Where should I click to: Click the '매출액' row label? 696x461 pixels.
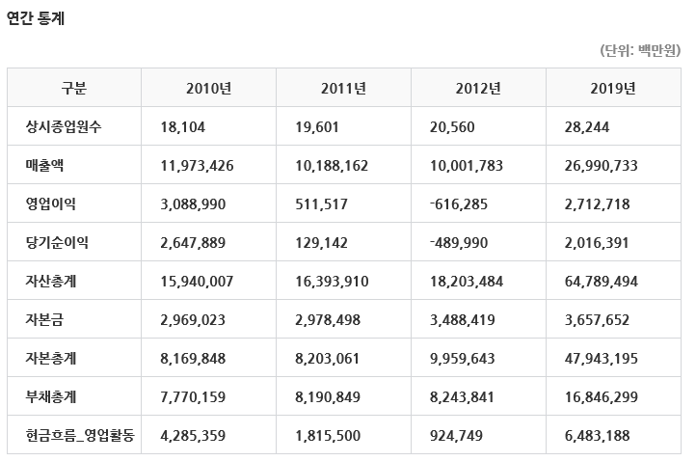coord(44,165)
